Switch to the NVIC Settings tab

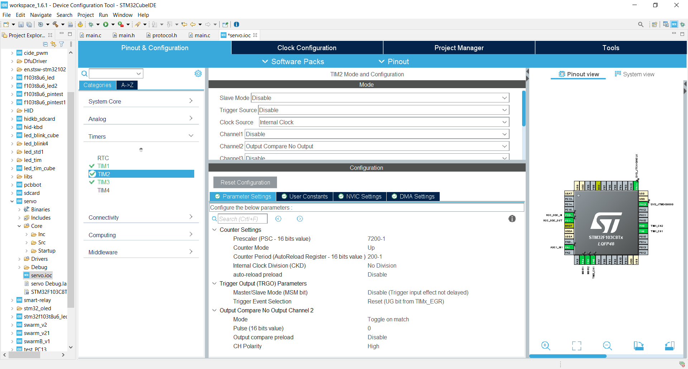[x=360, y=196]
